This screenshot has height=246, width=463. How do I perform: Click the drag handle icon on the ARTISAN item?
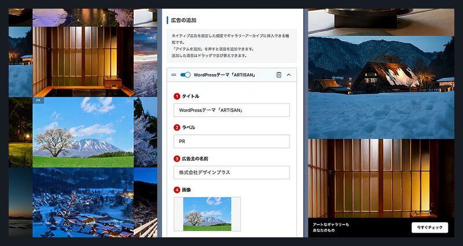pyautogui.click(x=174, y=75)
